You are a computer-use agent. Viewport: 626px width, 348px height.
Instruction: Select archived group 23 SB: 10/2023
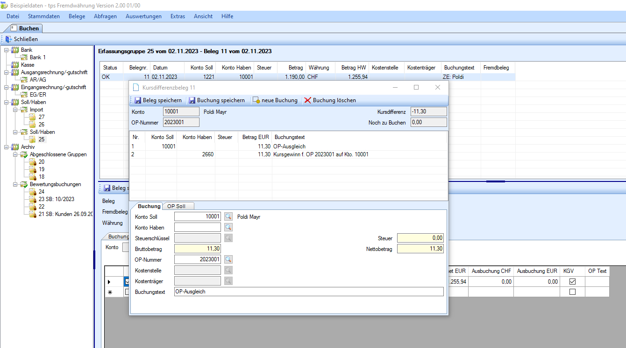tap(56, 199)
